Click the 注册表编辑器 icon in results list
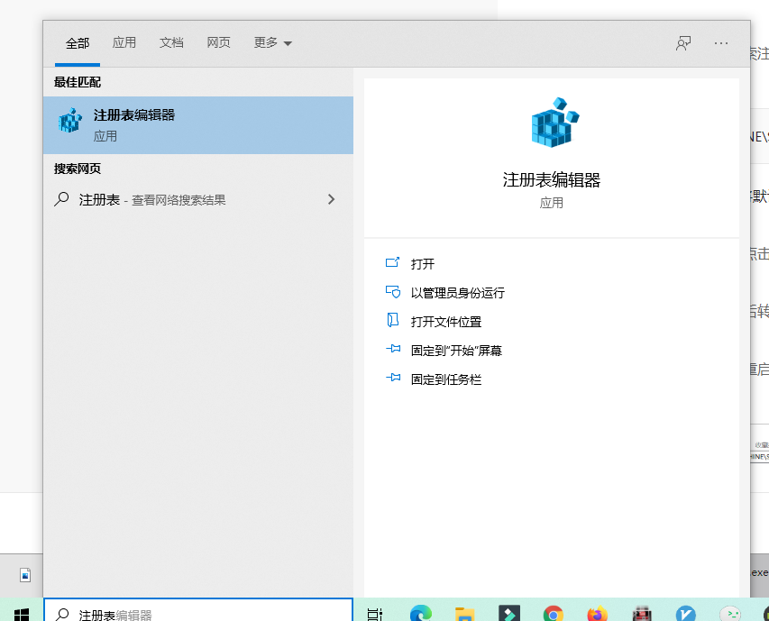The height and width of the screenshot is (621, 769). click(70, 120)
